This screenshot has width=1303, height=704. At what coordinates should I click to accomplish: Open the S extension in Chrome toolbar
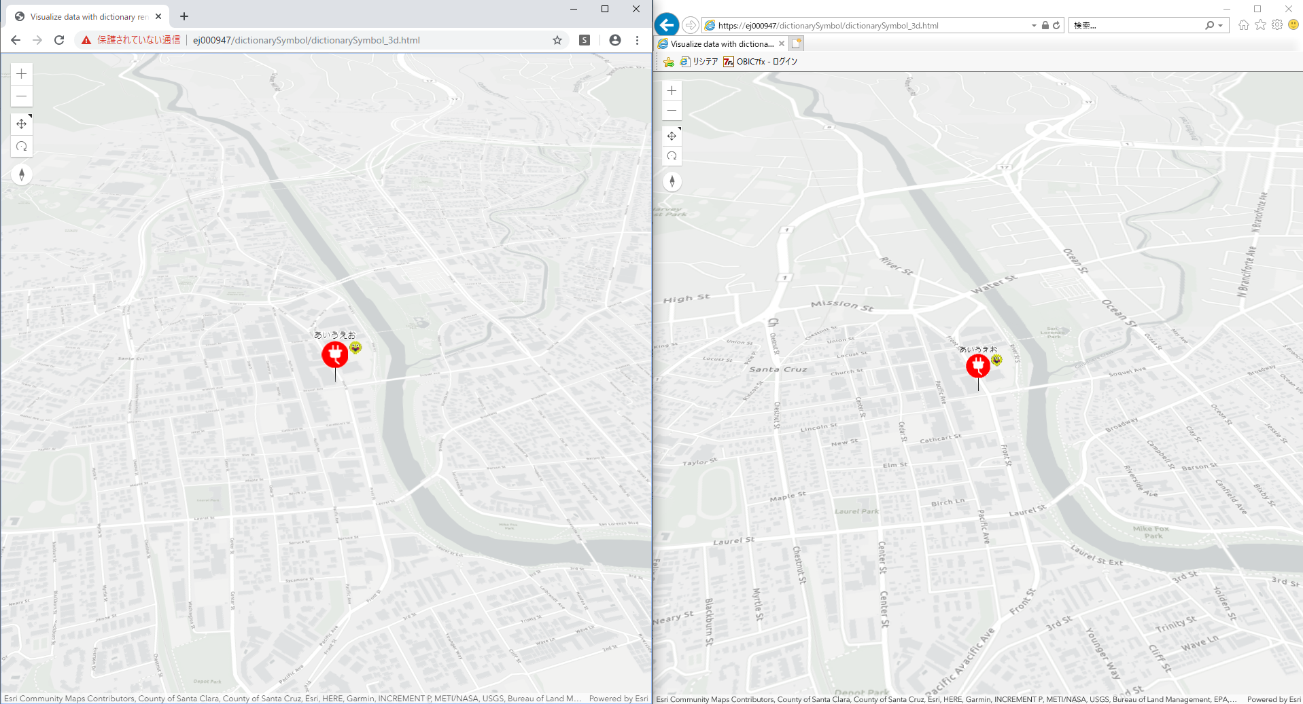[585, 40]
